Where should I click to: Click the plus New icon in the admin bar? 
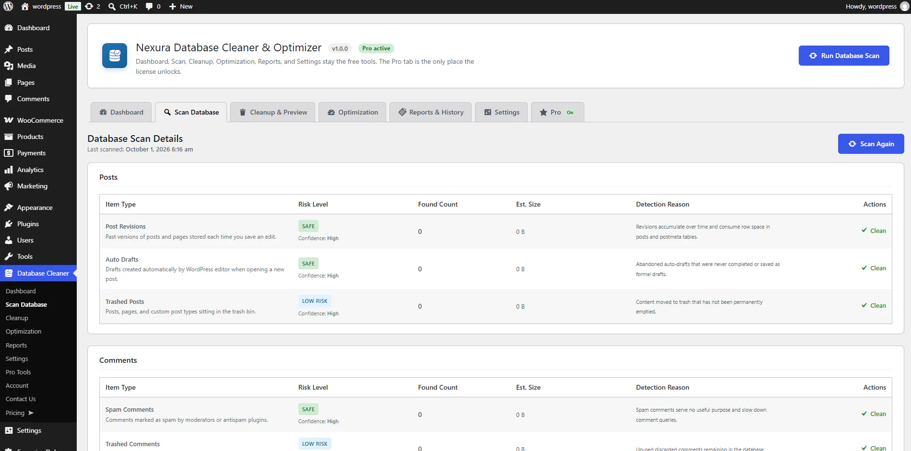pos(173,6)
